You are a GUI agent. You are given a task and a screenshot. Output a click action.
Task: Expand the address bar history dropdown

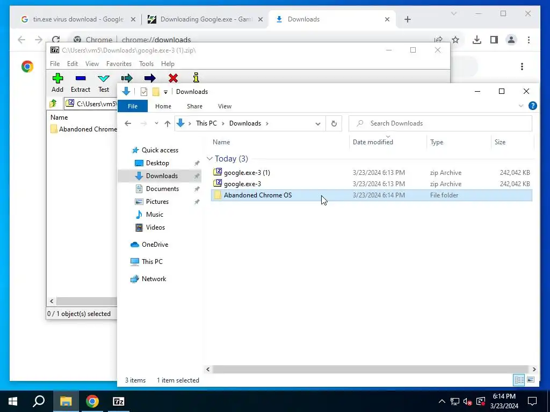[x=318, y=124]
